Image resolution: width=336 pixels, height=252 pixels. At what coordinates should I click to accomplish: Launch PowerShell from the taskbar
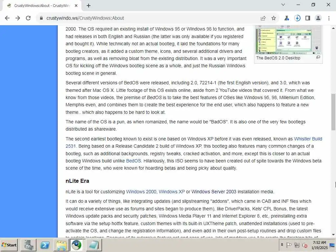[45, 245]
